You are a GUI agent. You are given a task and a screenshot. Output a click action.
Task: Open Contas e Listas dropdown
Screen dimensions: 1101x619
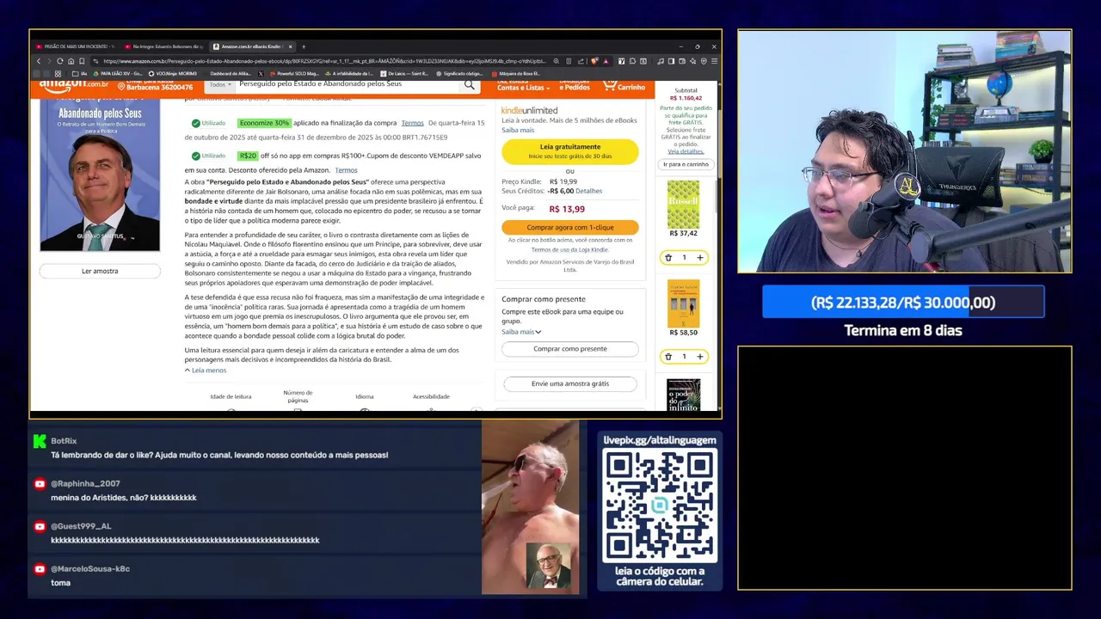[x=523, y=86]
